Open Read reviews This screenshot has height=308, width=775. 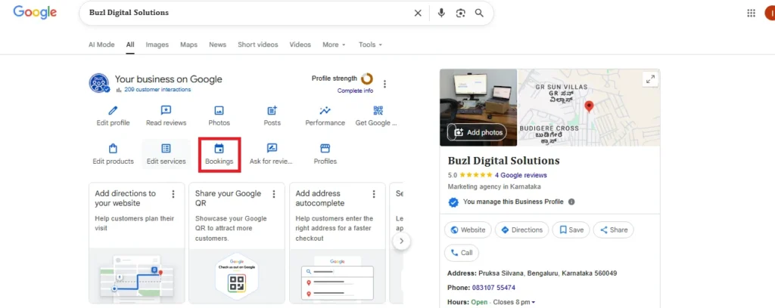[166, 111]
